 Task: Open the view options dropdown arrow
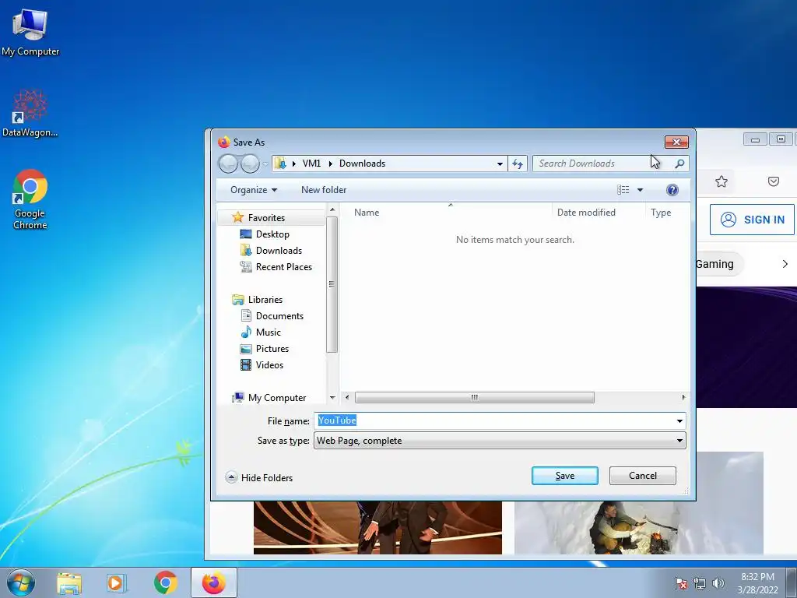[640, 190]
